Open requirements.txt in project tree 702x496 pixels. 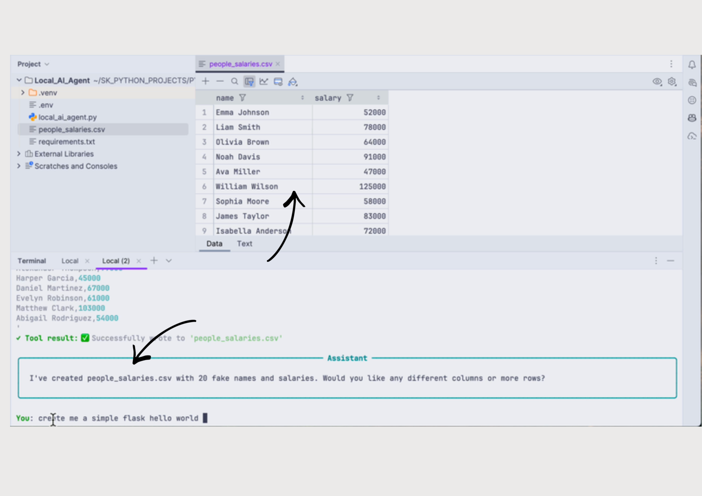tap(66, 142)
